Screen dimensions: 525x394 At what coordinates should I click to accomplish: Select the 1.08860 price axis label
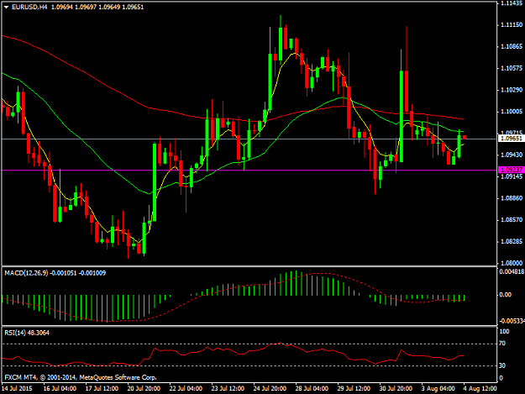point(512,198)
